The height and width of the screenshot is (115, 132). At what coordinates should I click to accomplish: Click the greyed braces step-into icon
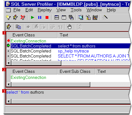tap(53, 27)
